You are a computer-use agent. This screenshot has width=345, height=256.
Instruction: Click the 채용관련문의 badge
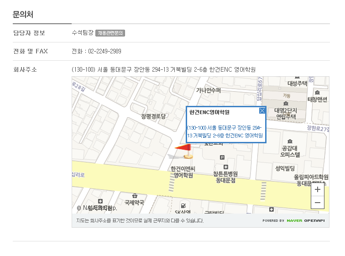[x=110, y=33]
